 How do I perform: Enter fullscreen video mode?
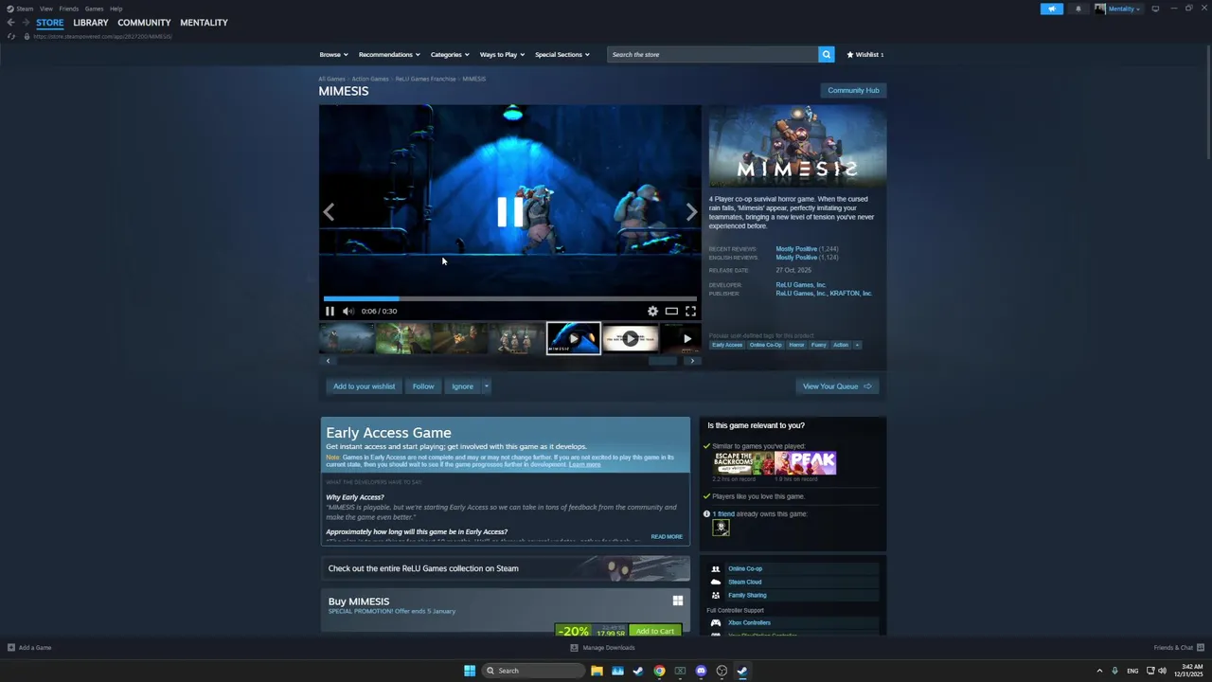click(690, 311)
